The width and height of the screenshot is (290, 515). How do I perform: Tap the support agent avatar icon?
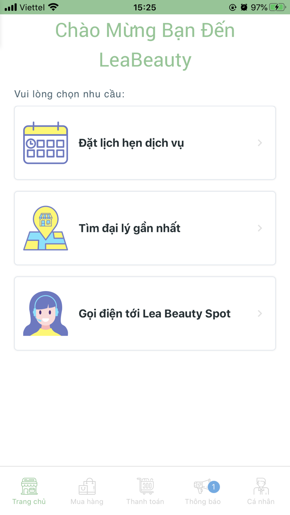coord(46,313)
